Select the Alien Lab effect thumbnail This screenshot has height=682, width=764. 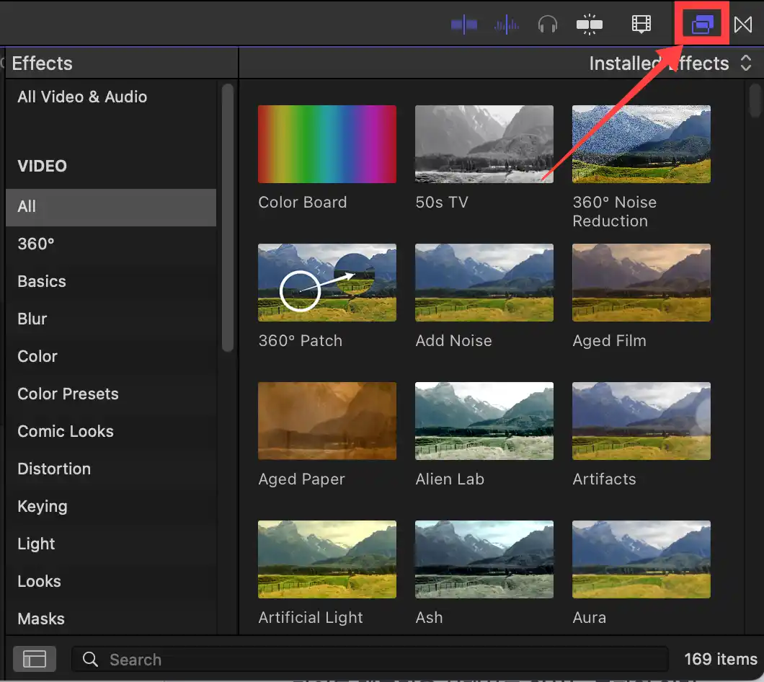[x=484, y=421]
